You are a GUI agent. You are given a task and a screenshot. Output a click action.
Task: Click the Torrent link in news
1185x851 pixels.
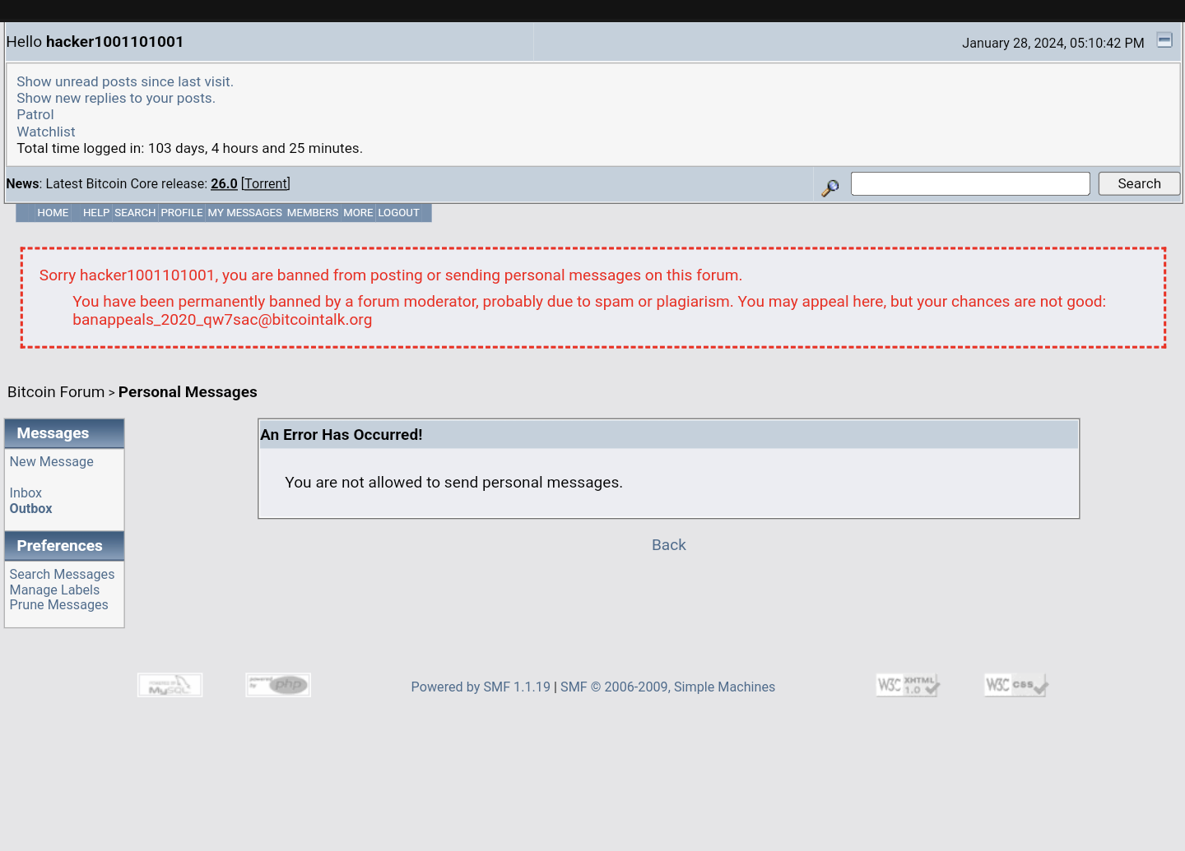pyautogui.click(x=266, y=184)
